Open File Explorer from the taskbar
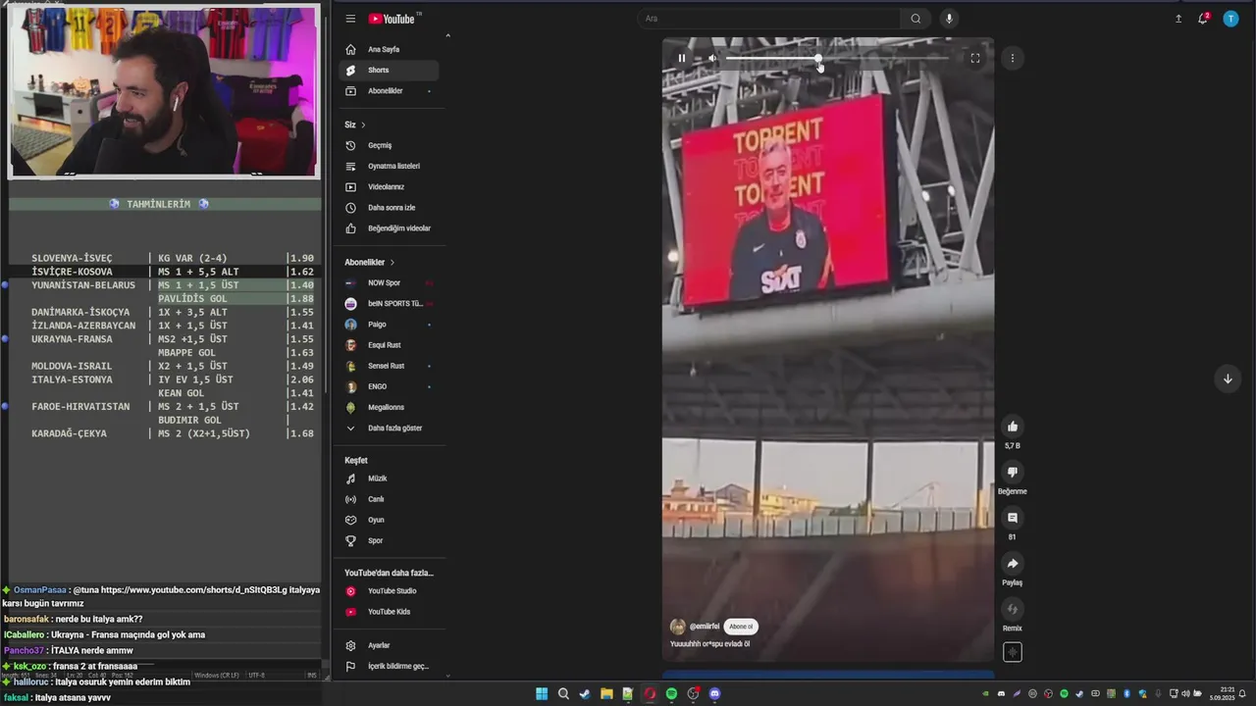The image size is (1256, 706). 606,694
